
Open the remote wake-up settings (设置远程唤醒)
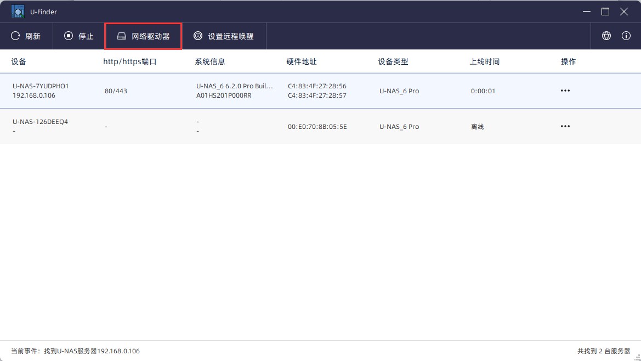(224, 36)
